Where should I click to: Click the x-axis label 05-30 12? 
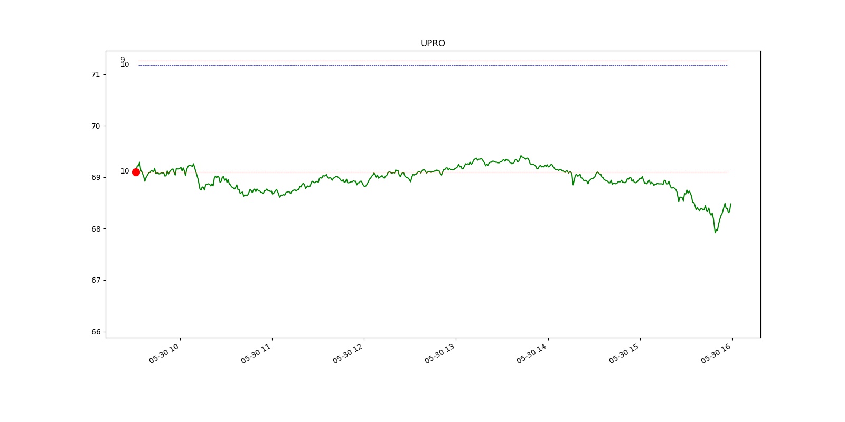pyautogui.click(x=348, y=353)
